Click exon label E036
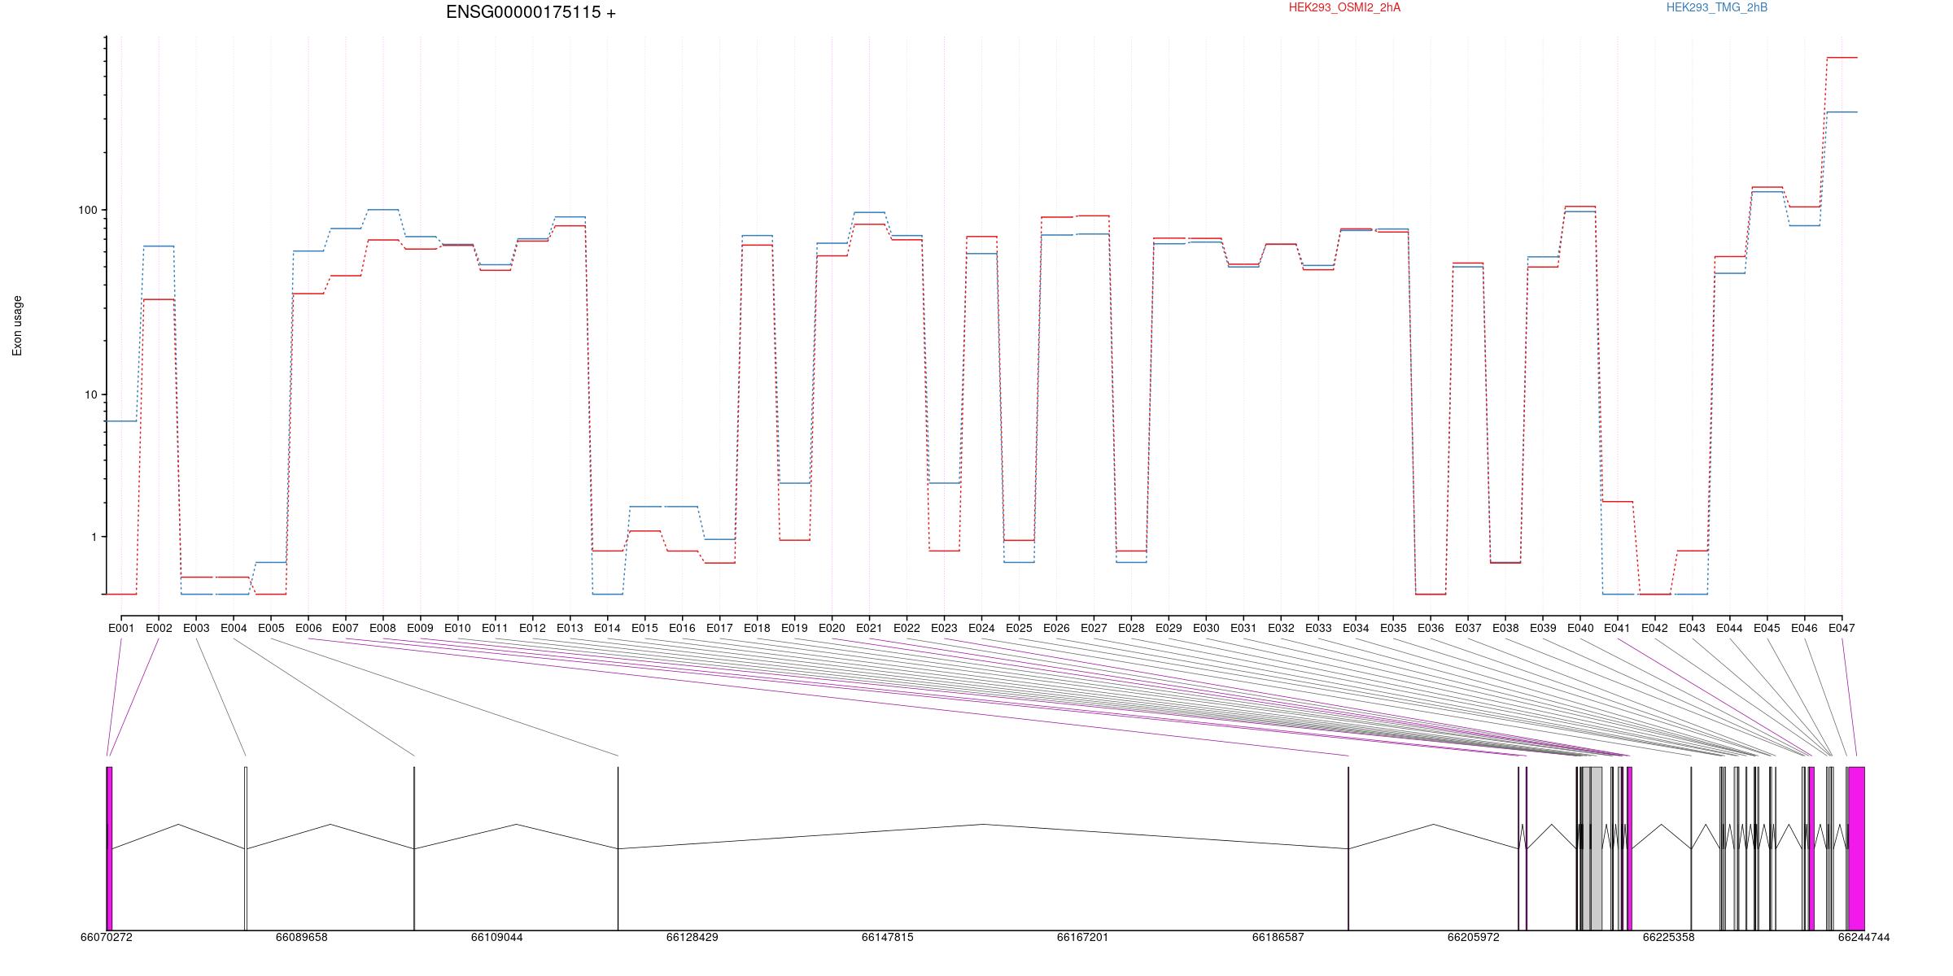 coord(1431,628)
